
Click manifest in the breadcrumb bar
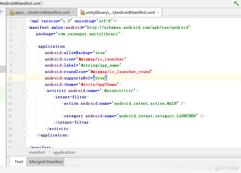click(x=37, y=152)
